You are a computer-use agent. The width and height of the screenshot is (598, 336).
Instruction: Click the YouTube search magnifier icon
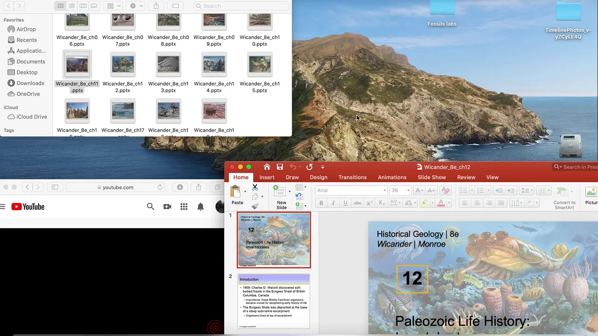[x=150, y=206]
